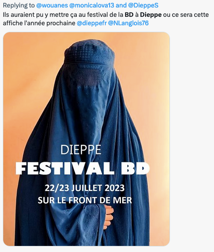Click the "affiche l'année prochaine" tweet text
The height and width of the screenshot is (252, 214).
point(39,23)
